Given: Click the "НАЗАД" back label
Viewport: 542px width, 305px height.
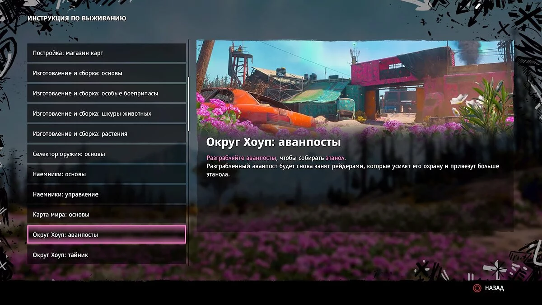Looking at the screenshot, I should [x=494, y=288].
